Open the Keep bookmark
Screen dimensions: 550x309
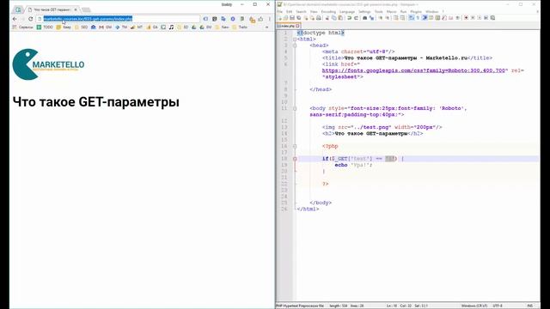[x=64, y=27]
